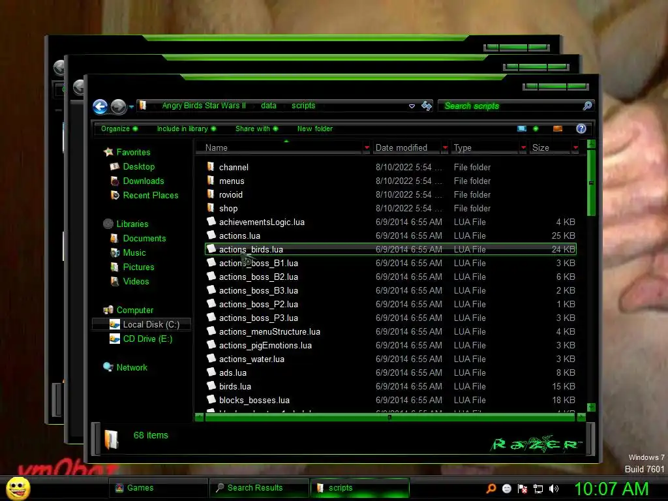Sort by Name column header

[x=279, y=148]
